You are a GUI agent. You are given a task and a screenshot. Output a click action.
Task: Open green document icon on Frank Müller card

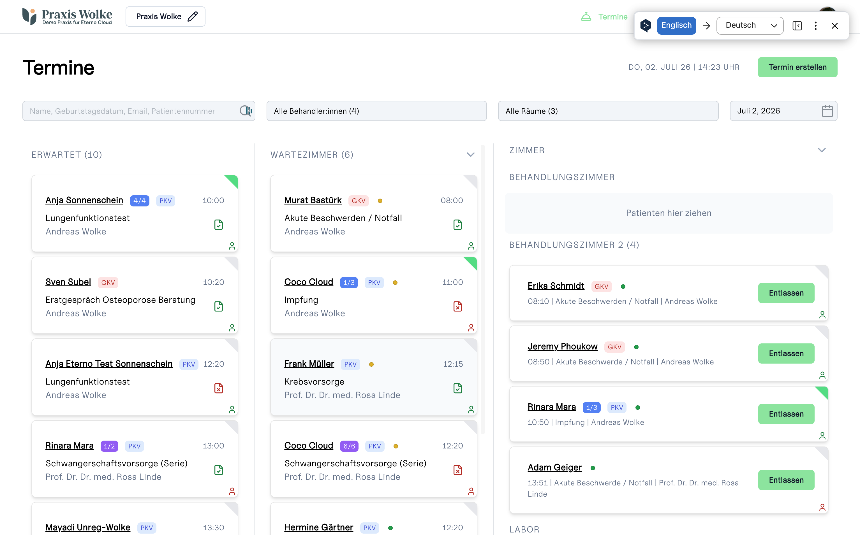click(458, 388)
